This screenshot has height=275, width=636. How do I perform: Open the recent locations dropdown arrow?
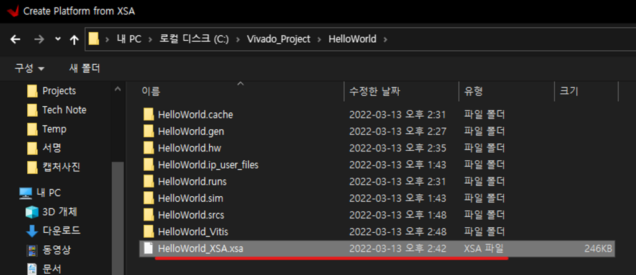click(x=58, y=39)
